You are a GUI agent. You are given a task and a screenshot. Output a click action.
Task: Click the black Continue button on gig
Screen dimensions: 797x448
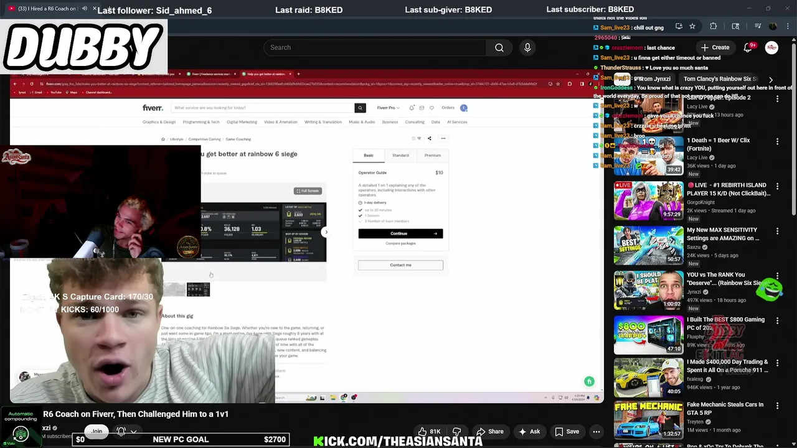[x=400, y=233]
